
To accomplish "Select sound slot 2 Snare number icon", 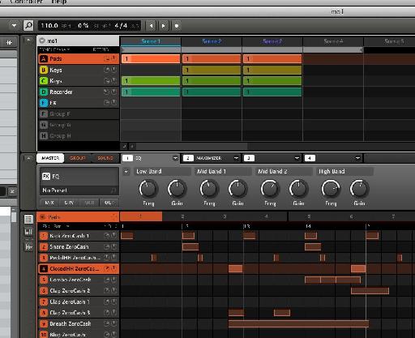I will pyautogui.click(x=44, y=246).
